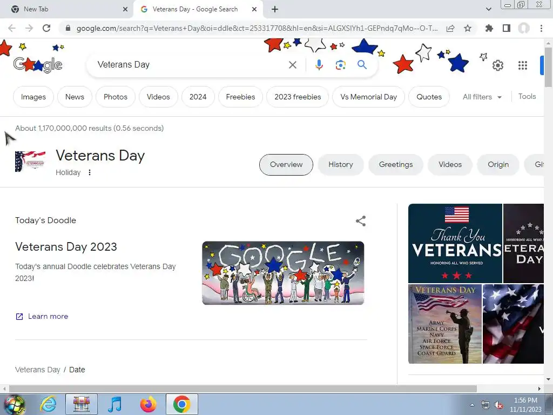This screenshot has width=553, height=415.
Task: Open the Extensions puzzle icon
Action: pyautogui.click(x=489, y=28)
